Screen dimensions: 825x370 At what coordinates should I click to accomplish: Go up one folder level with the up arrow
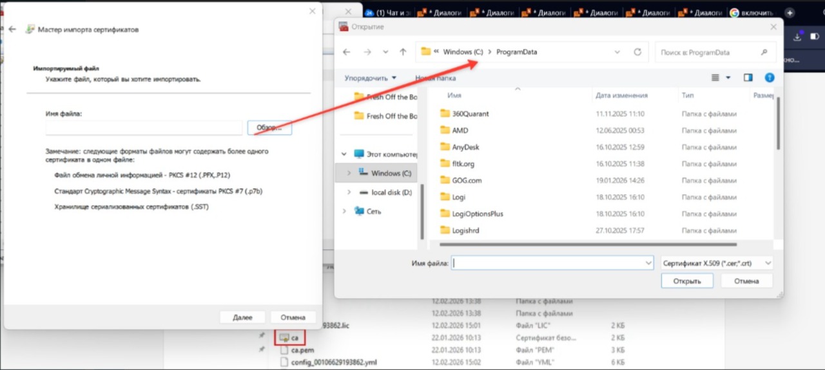coord(403,52)
